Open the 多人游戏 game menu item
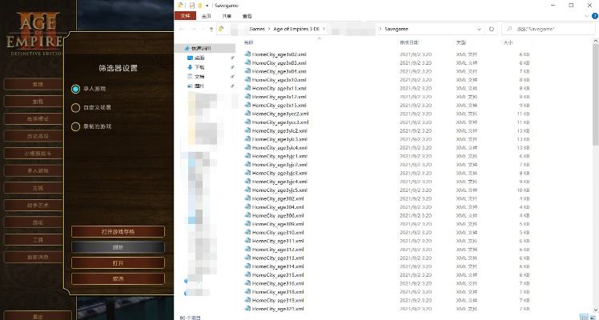Screen dimensions: 599x320 pos(38,170)
